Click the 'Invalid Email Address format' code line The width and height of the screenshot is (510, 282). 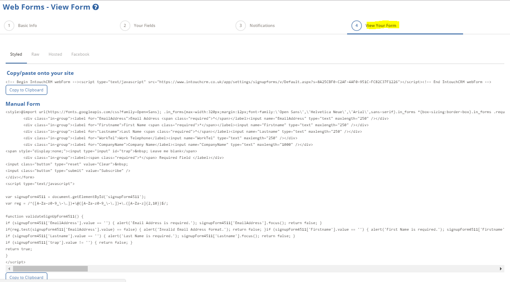click(x=255, y=229)
